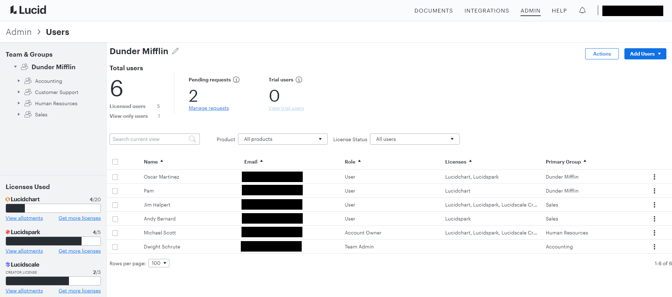
Task: Expand the Accounting group
Action: point(19,81)
